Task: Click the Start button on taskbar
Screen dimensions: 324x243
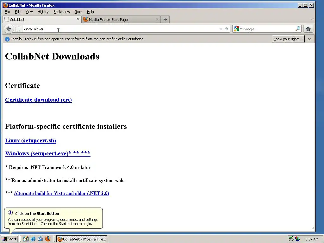Action: (9, 239)
